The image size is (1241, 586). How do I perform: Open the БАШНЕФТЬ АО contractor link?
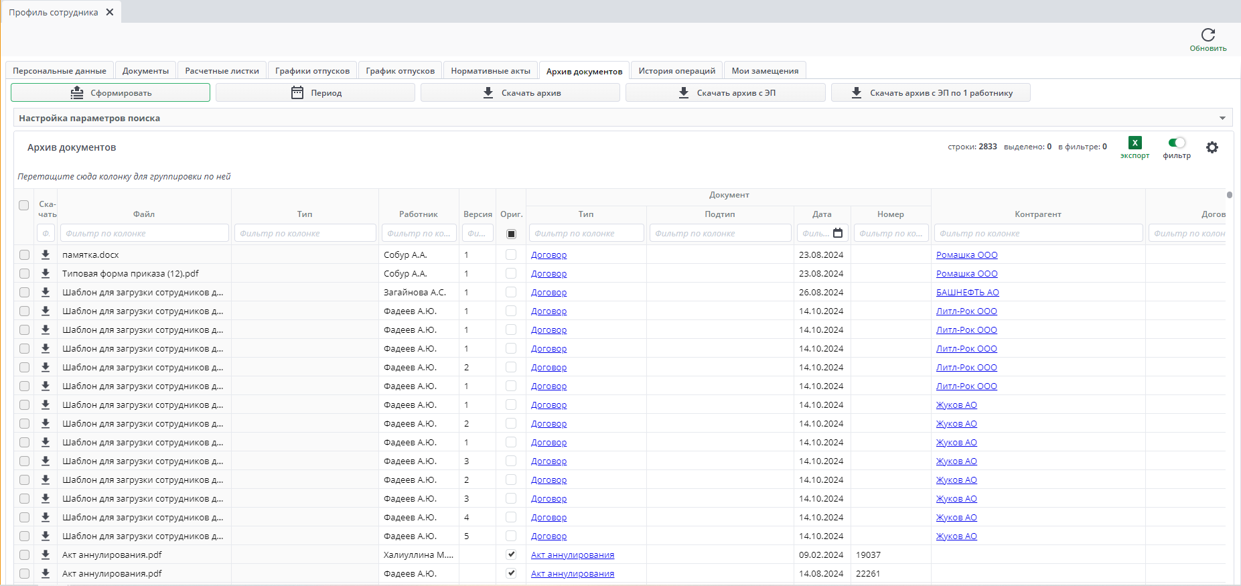pos(967,293)
